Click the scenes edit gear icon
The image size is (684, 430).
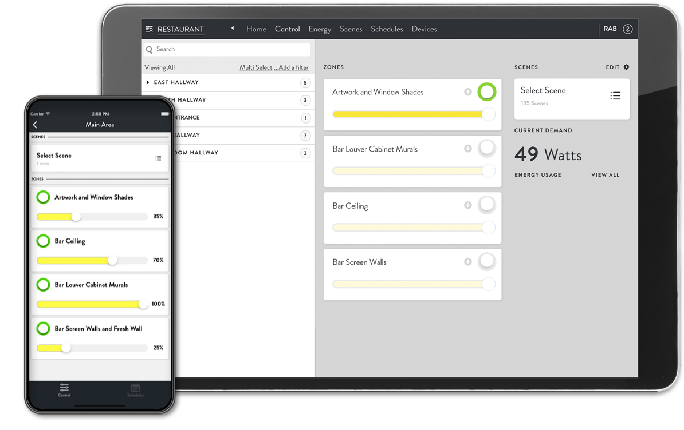point(626,67)
